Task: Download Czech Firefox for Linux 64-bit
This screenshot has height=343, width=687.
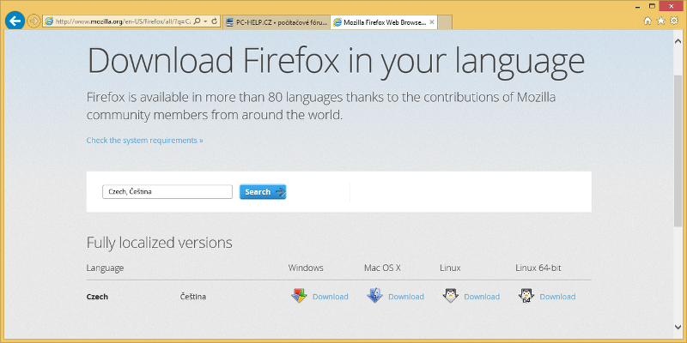Action: [x=557, y=297]
